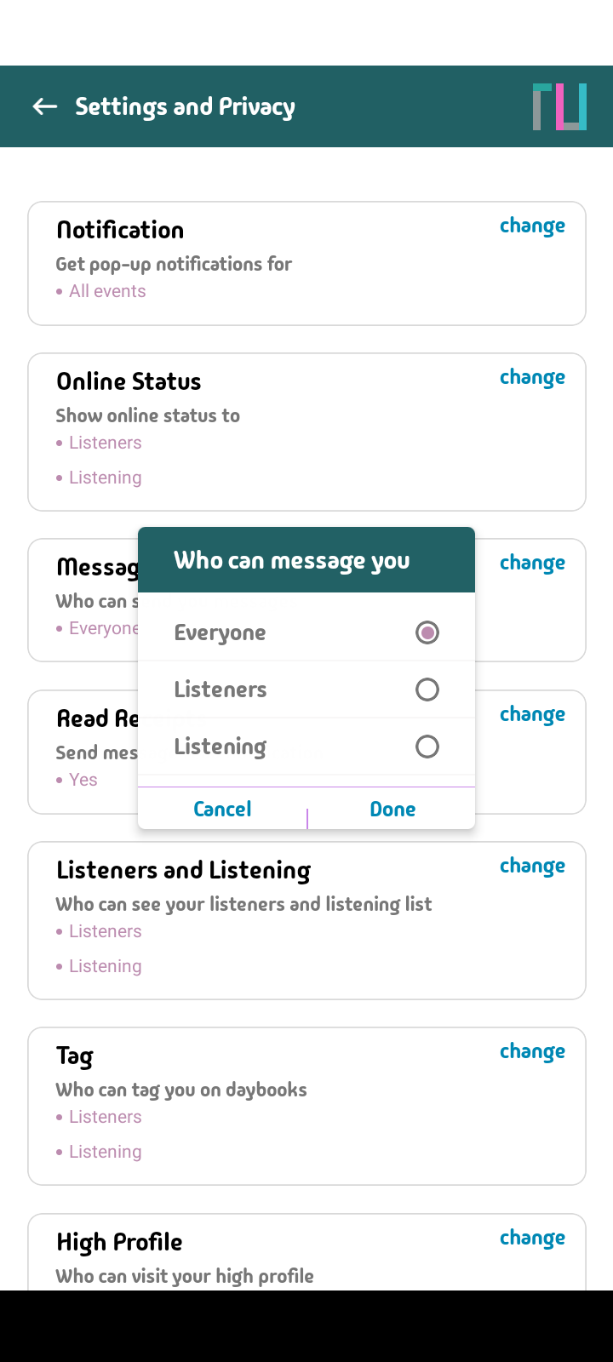Viewport: 613px width, 1362px height.
Task: Change the Notification settings
Action: click(532, 226)
